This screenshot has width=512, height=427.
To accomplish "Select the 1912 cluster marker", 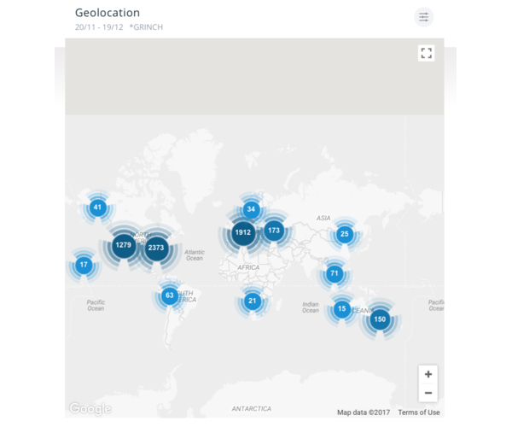I will [242, 232].
